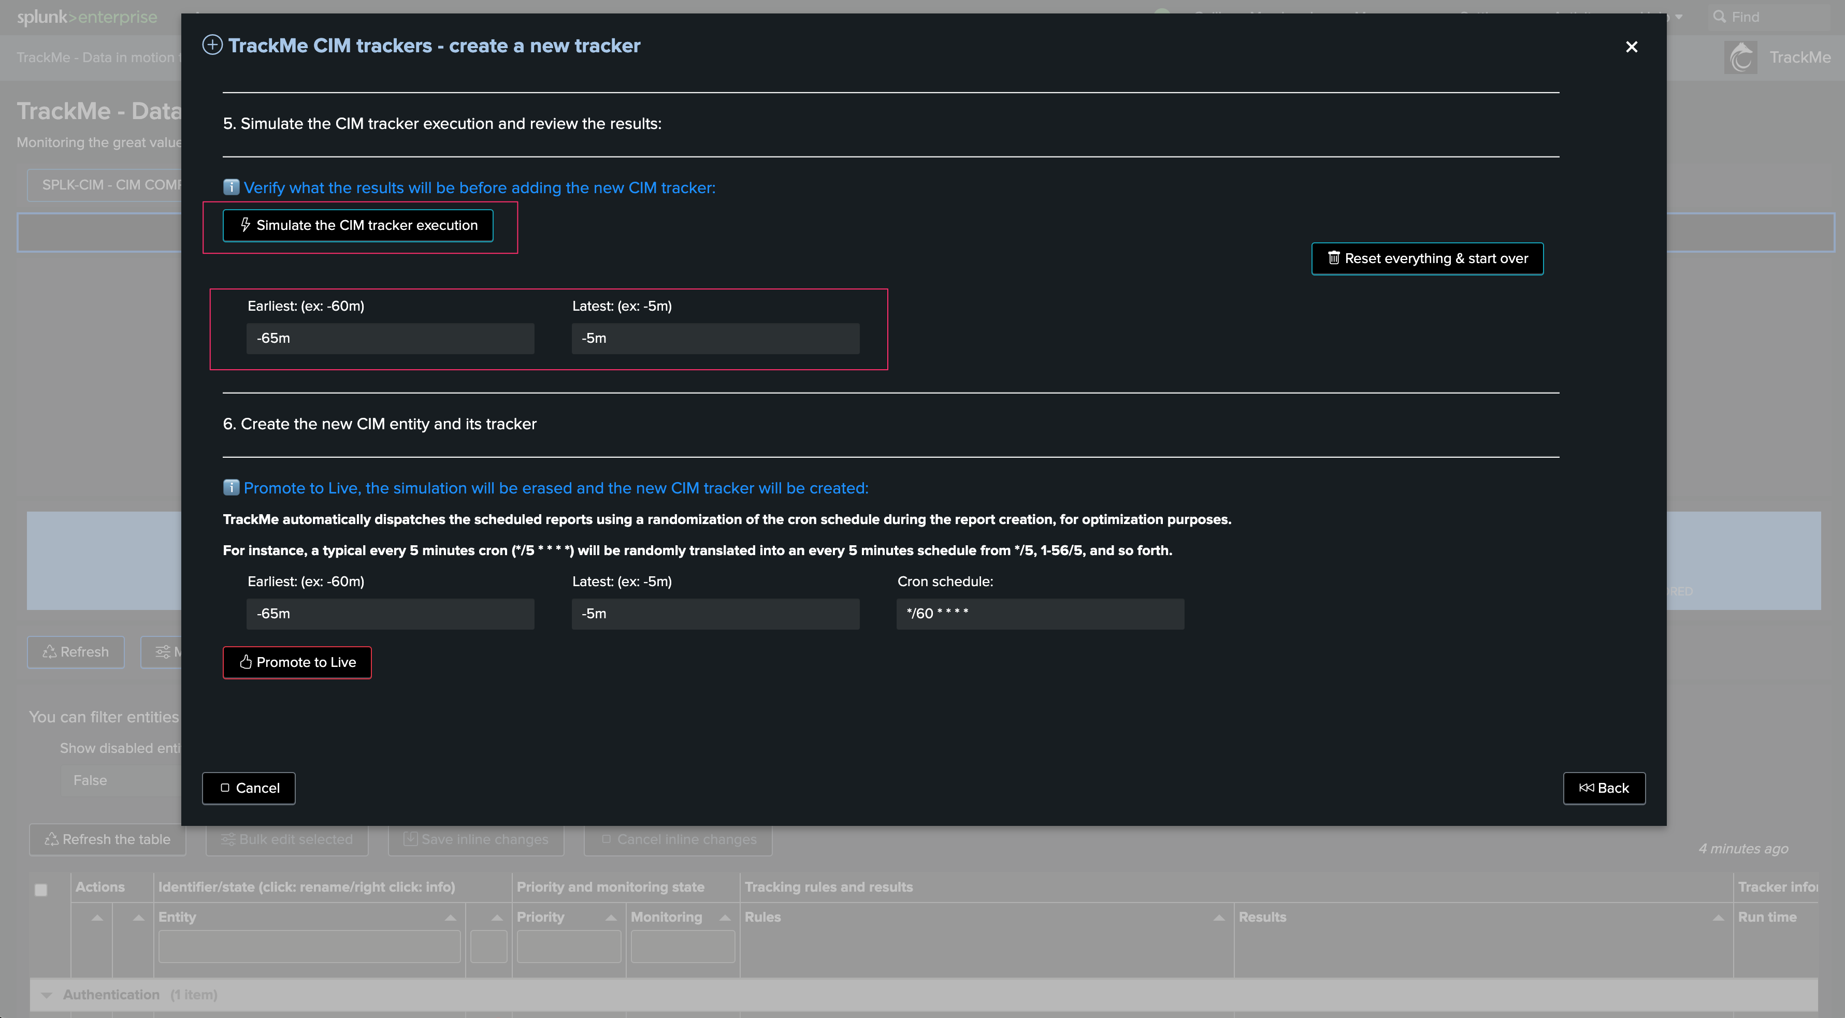This screenshot has height=1018, width=1845.
Task: Click Refresh the table button
Action: pyautogui.click(x=107, y=839)
